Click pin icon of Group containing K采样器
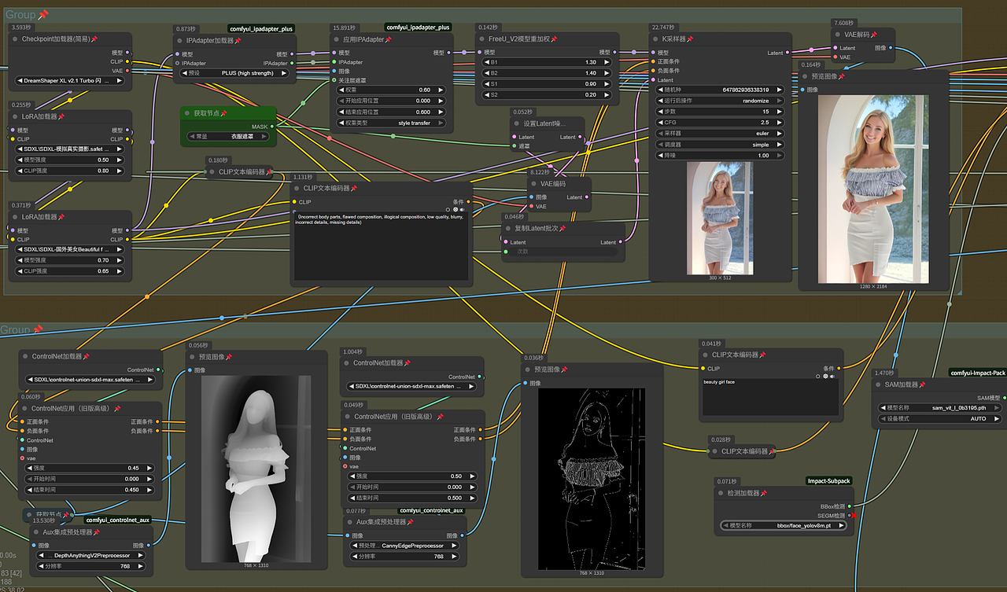The width and height of the screenshot is (1007, 592). point(42,15)
